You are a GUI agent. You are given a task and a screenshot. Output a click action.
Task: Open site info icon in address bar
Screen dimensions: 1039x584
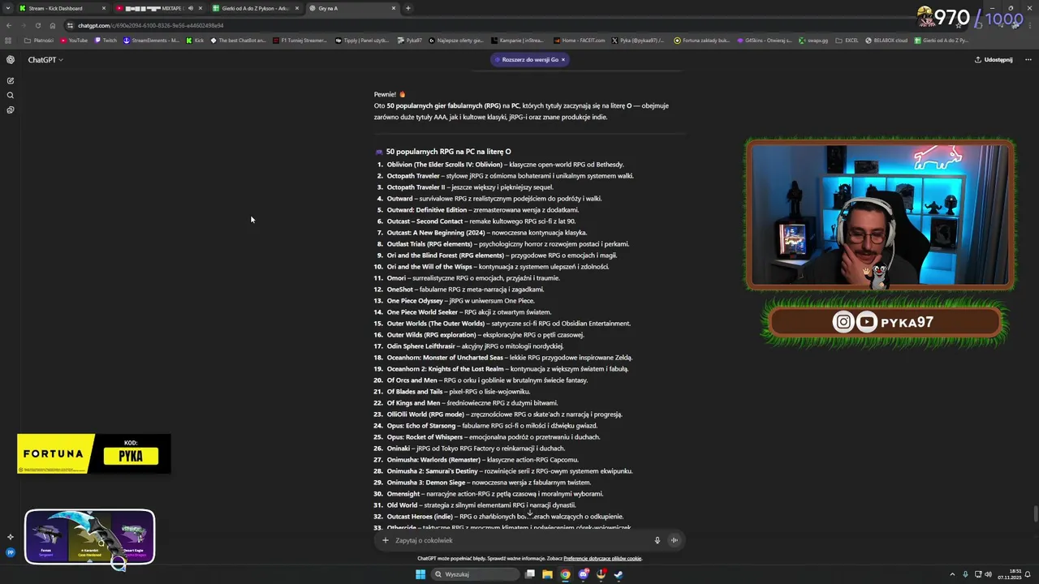[71, 25]
